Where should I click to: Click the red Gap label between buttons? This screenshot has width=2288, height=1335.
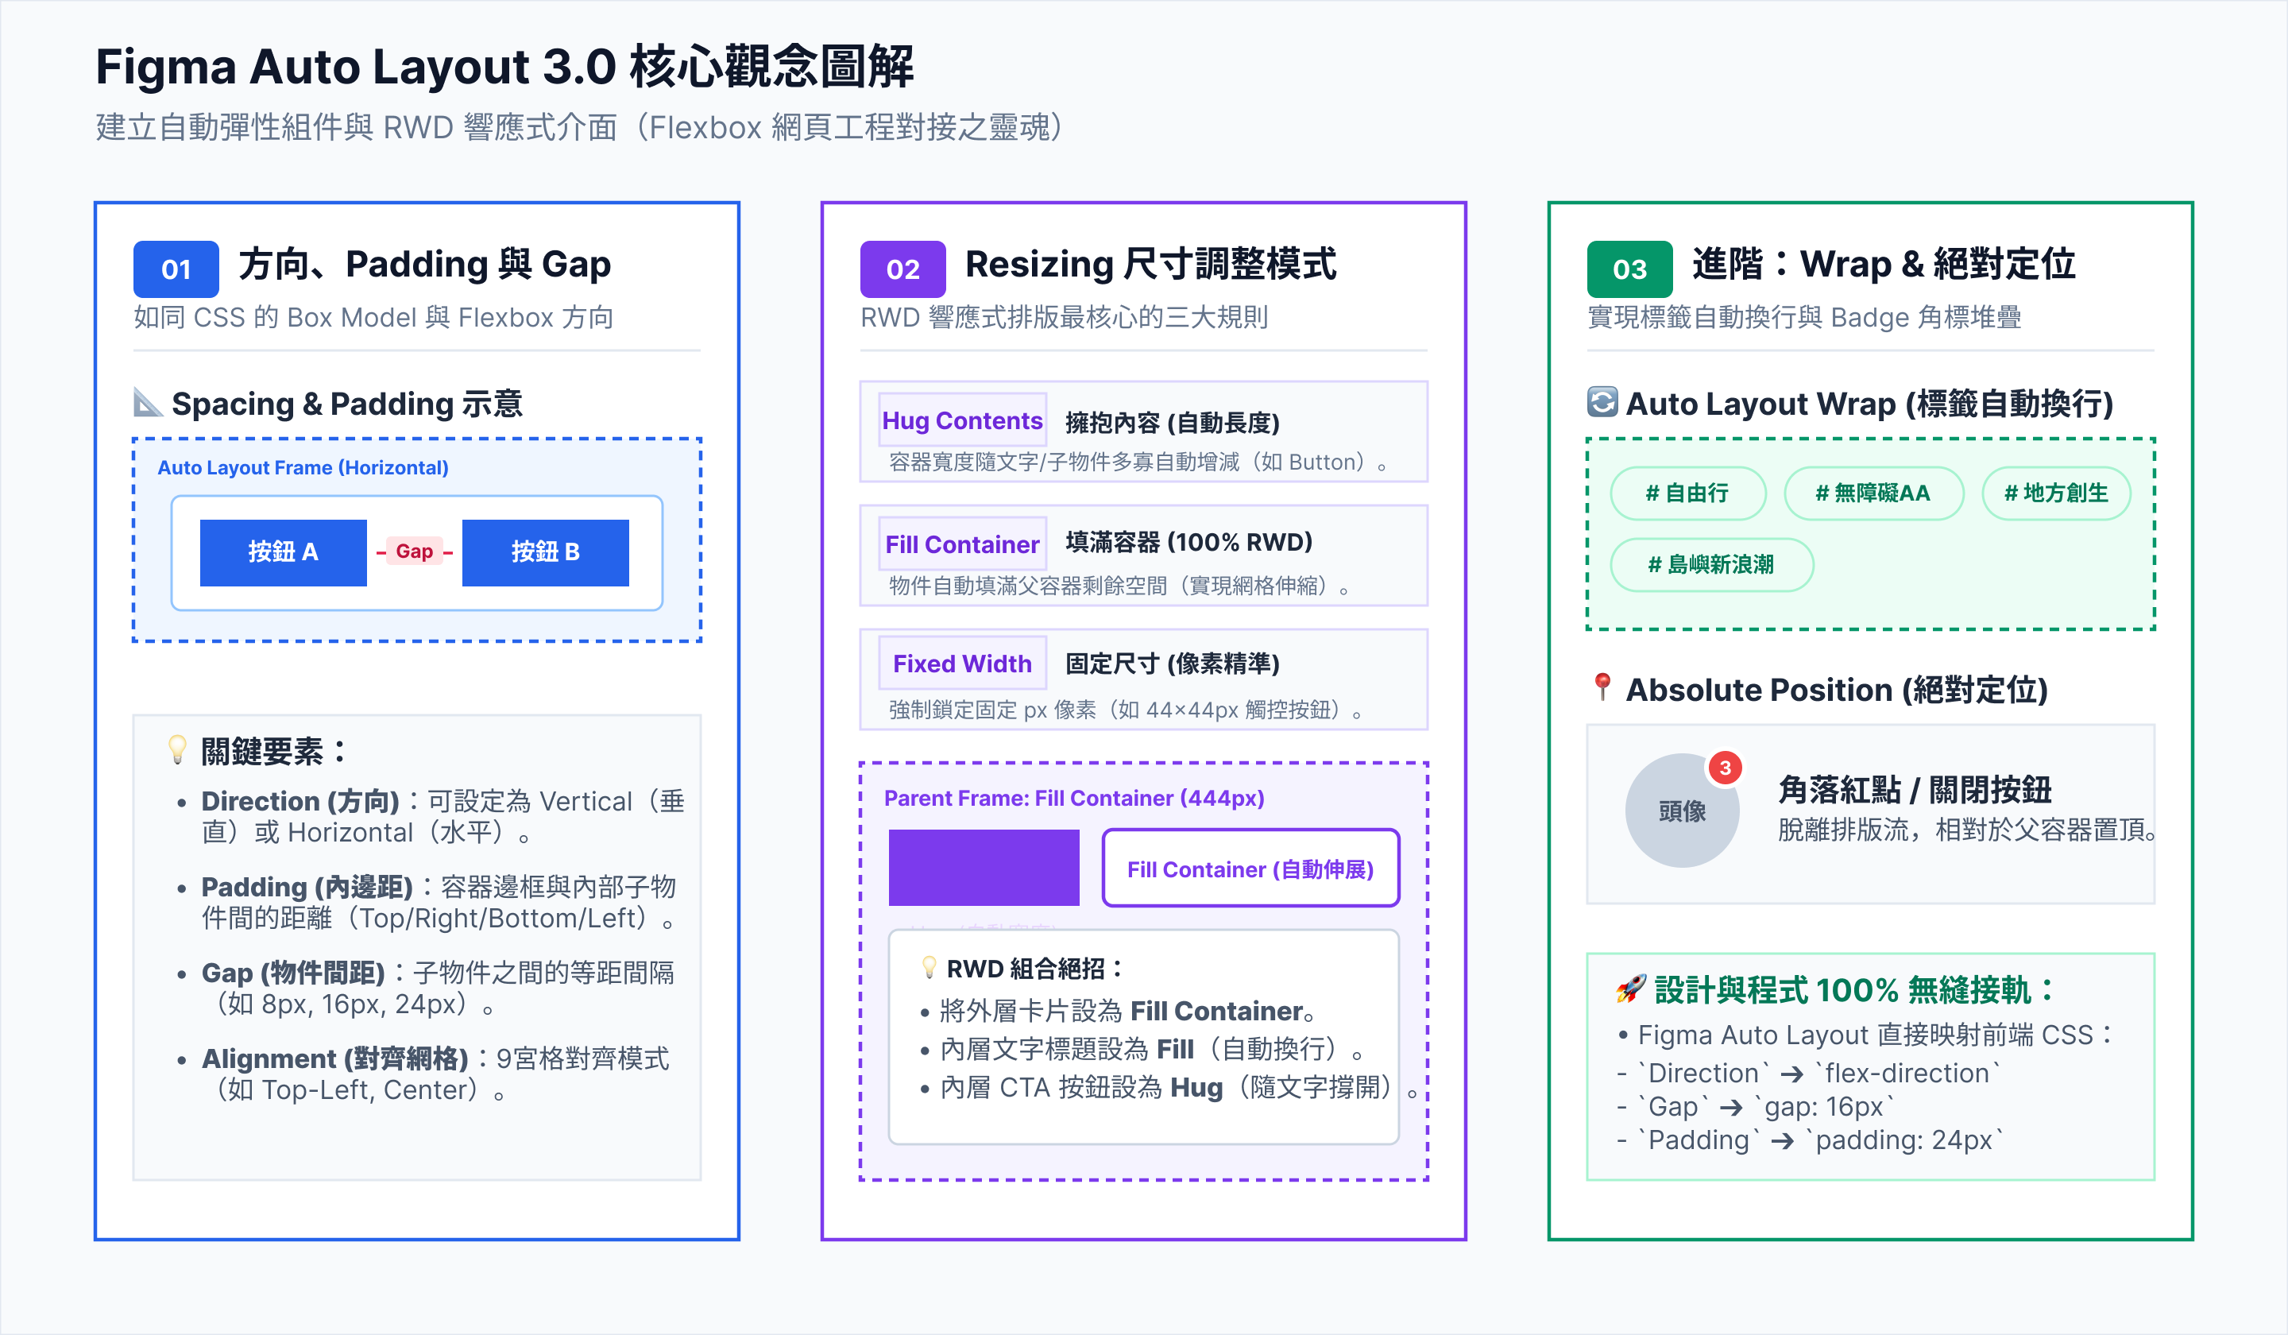click(x=414, y=551)
